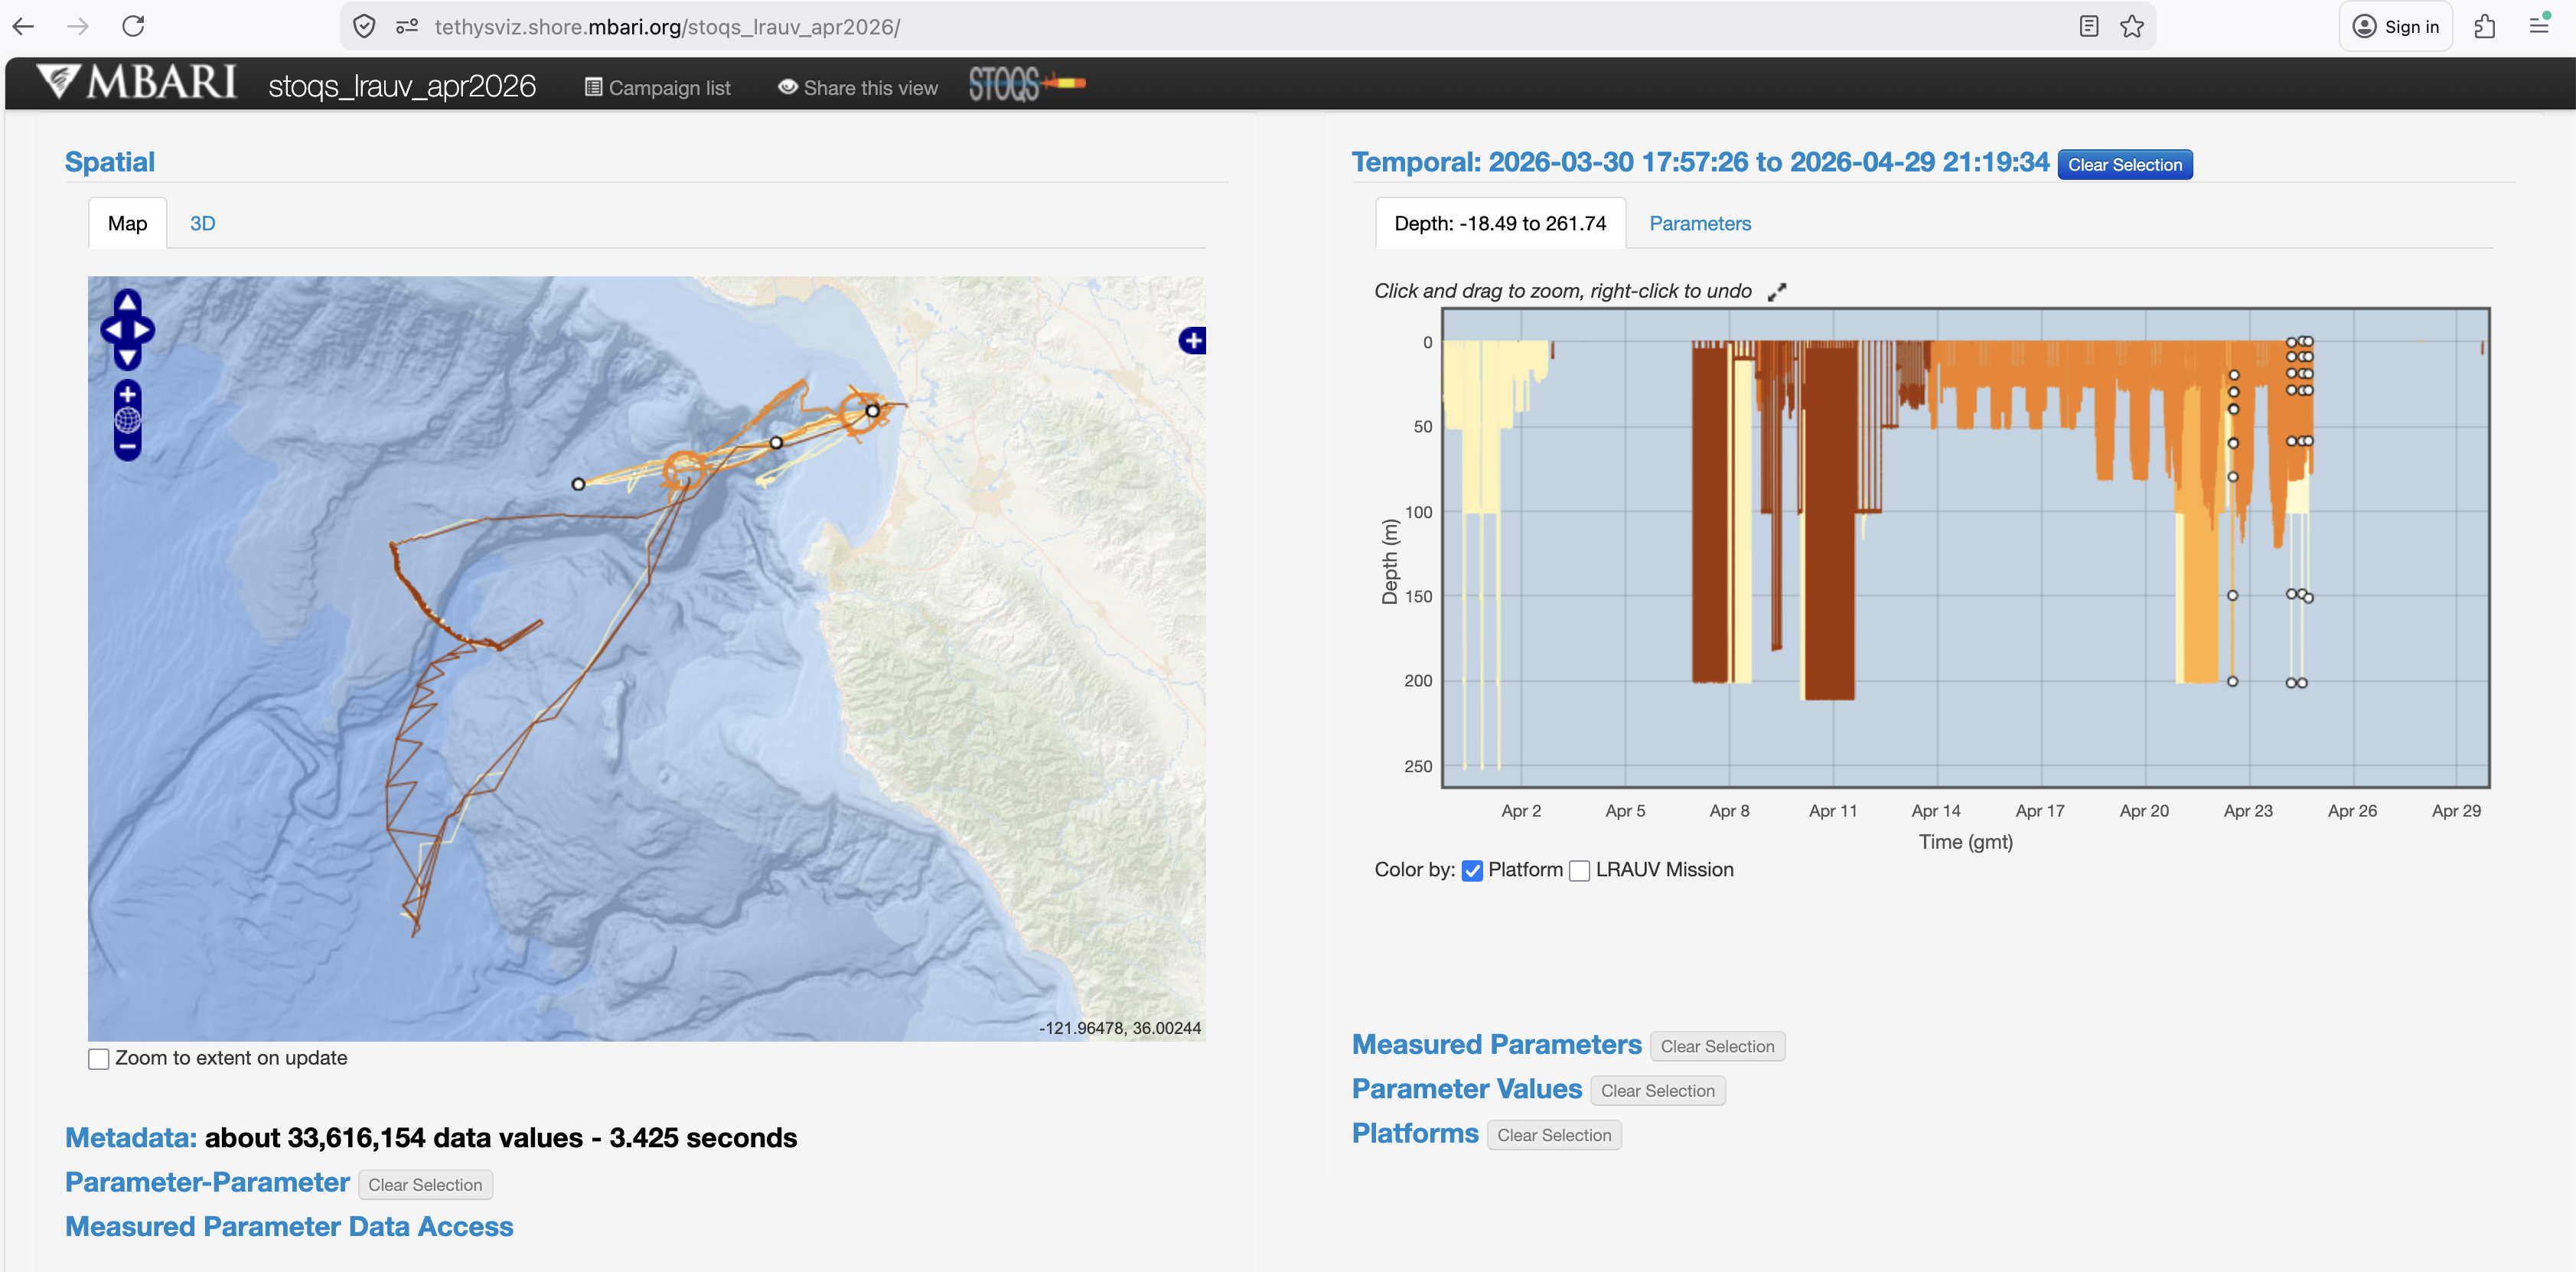Expand the Platforms section

click(1415, 1133)
